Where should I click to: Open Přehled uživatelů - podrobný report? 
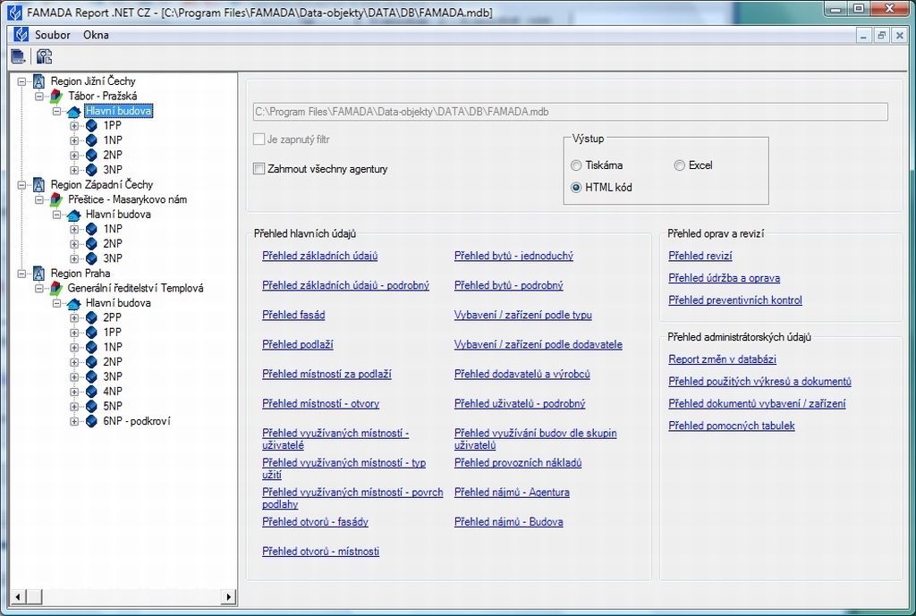pyautogui.click(x=520, y=403)
